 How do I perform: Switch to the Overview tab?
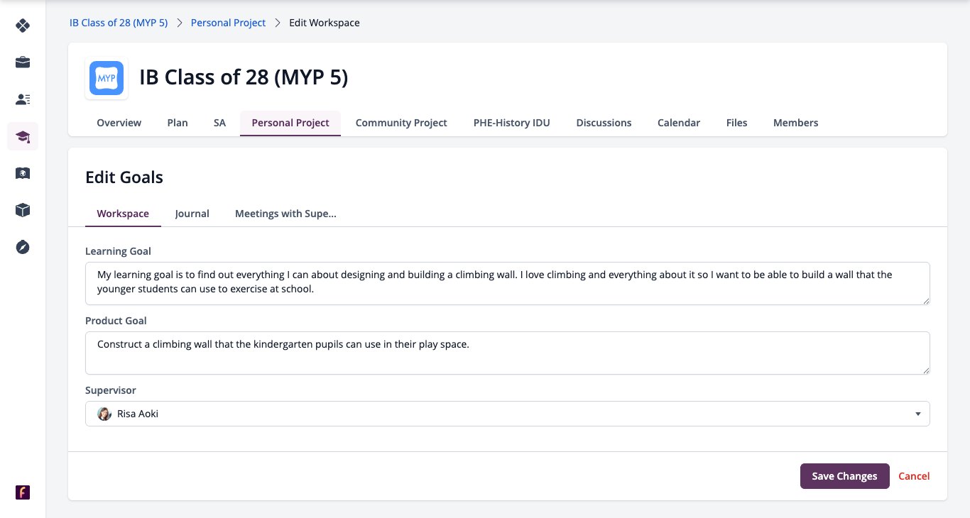point(119,123)
